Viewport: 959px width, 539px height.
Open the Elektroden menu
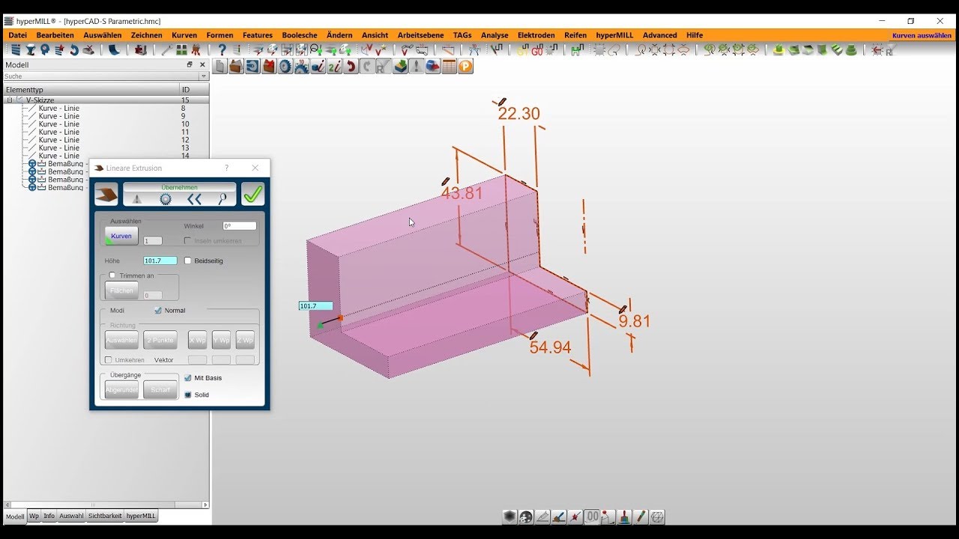[x=536, y=35]
